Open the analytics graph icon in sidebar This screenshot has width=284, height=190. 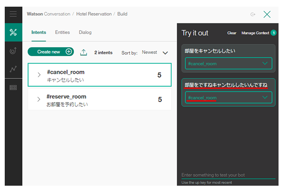(13, 69)
